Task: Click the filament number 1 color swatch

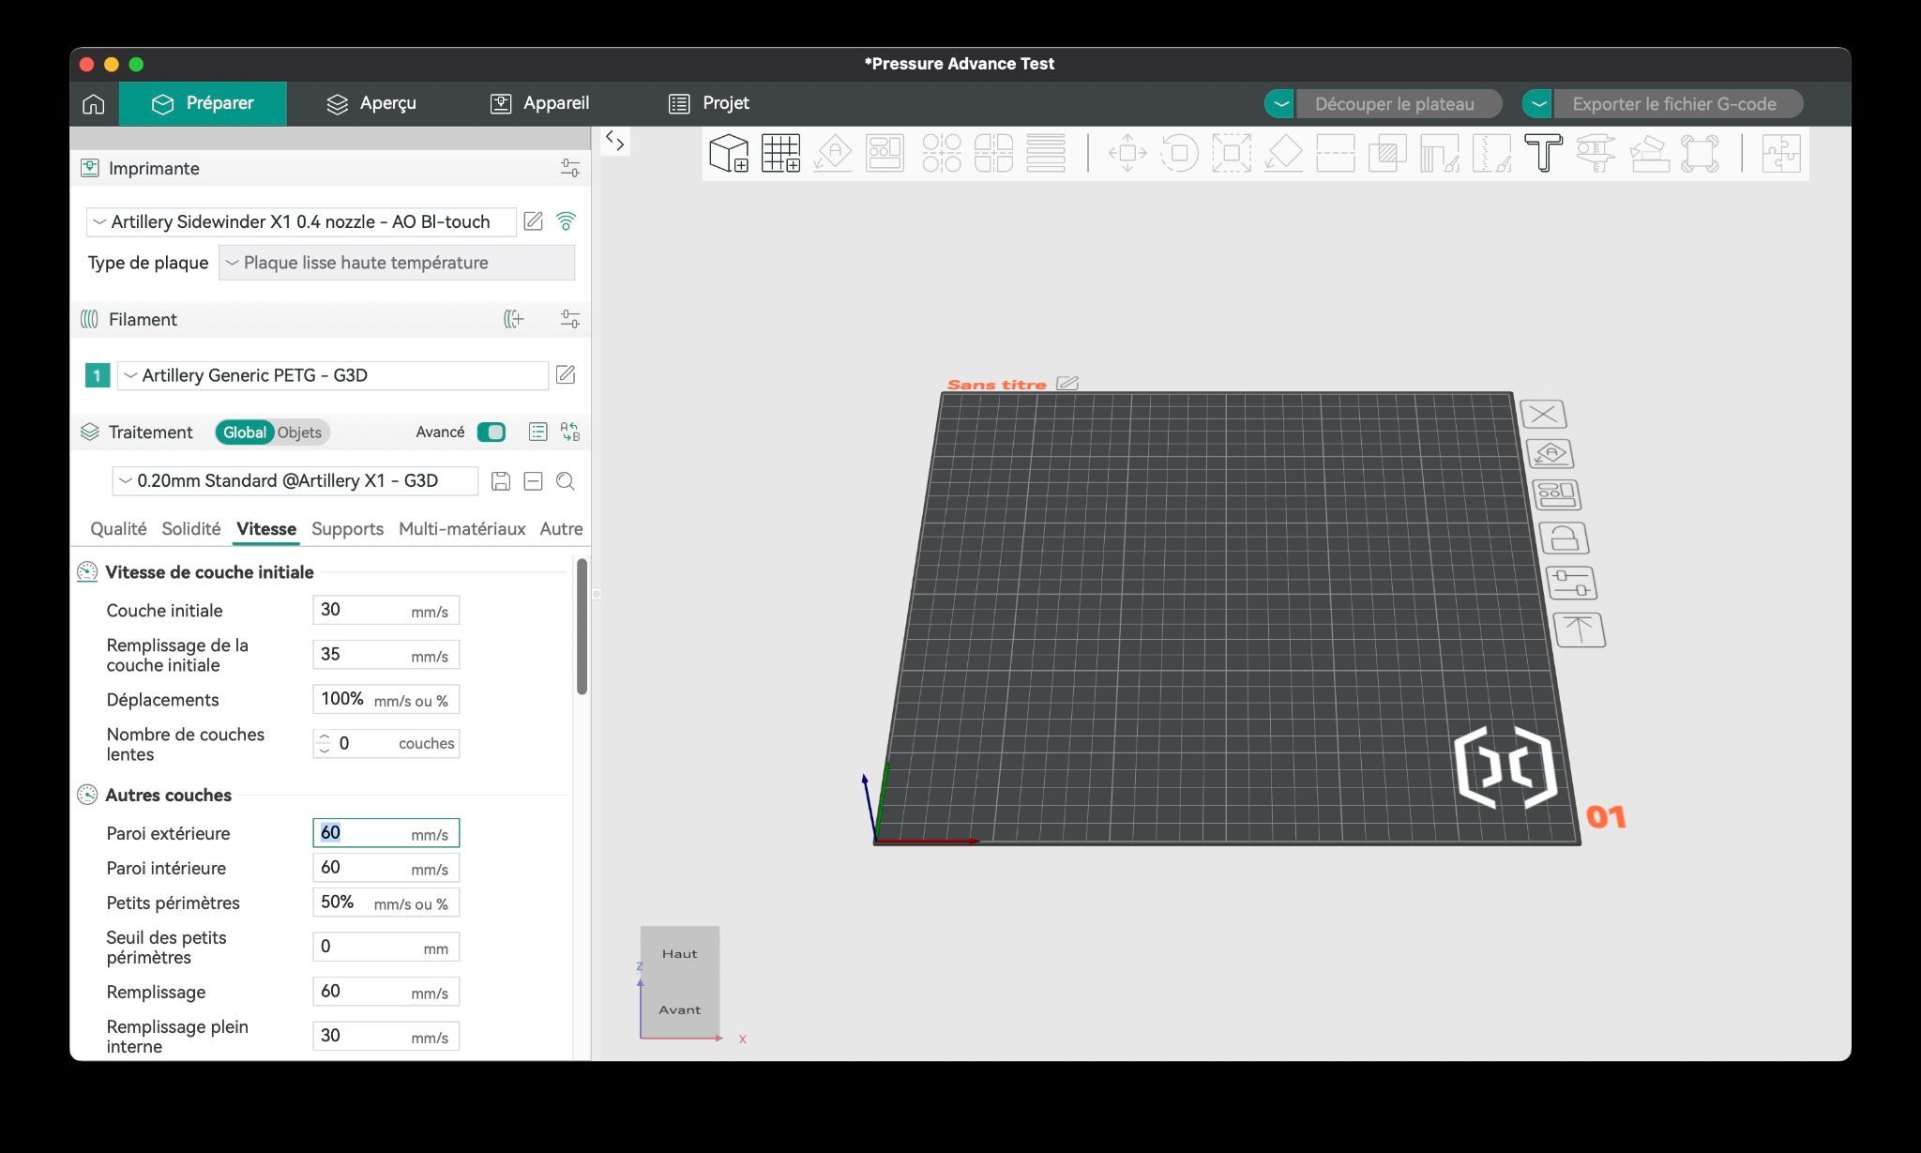Action: pyautogui.click(x=98, y=375)
